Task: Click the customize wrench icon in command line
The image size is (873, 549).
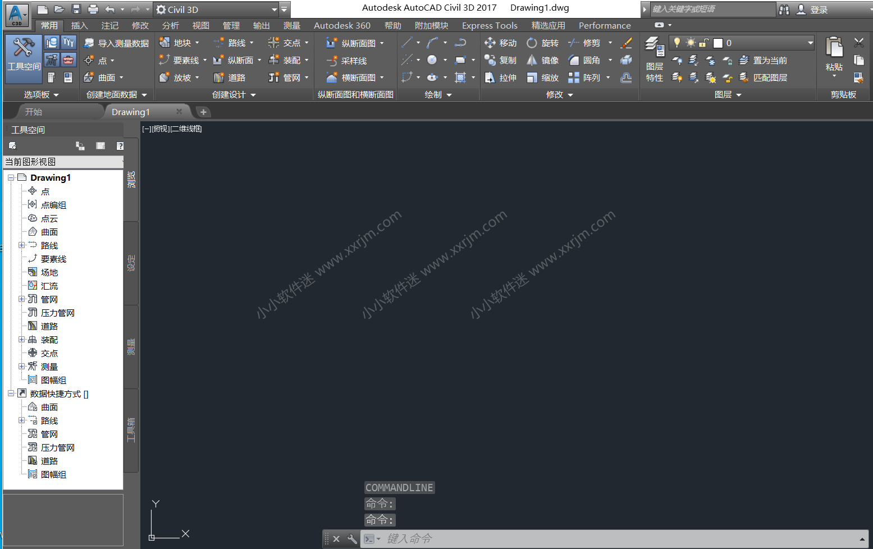Action: pos(352,539)
